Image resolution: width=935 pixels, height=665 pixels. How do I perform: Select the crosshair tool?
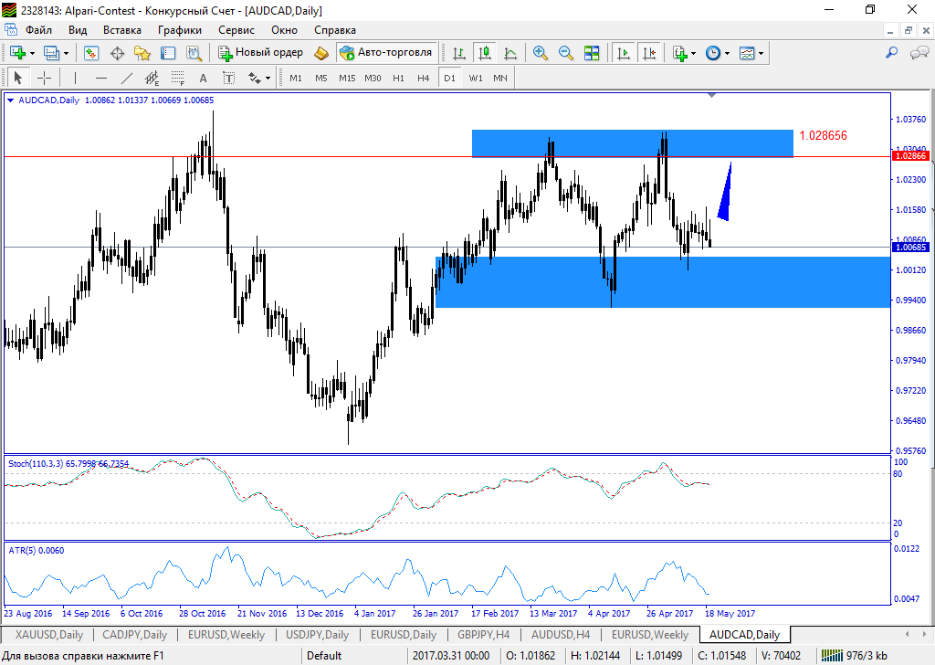click(x=44, y=79)
